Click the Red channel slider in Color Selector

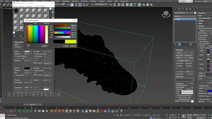pos(62,26)
